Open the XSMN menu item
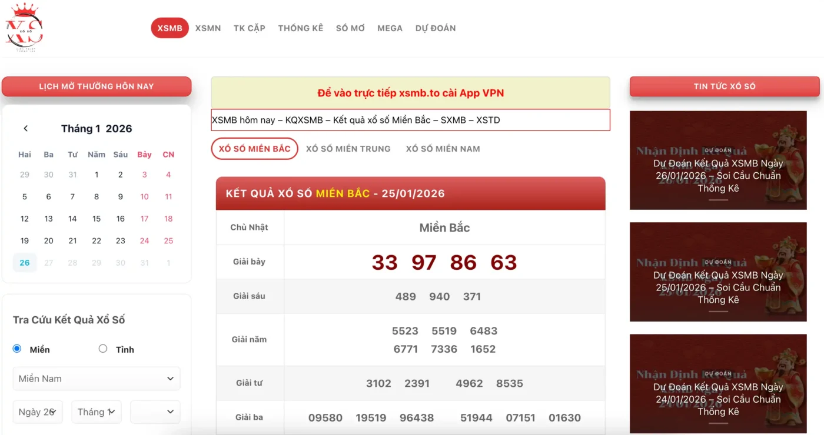The image size is (824, 435). point(208,28)
